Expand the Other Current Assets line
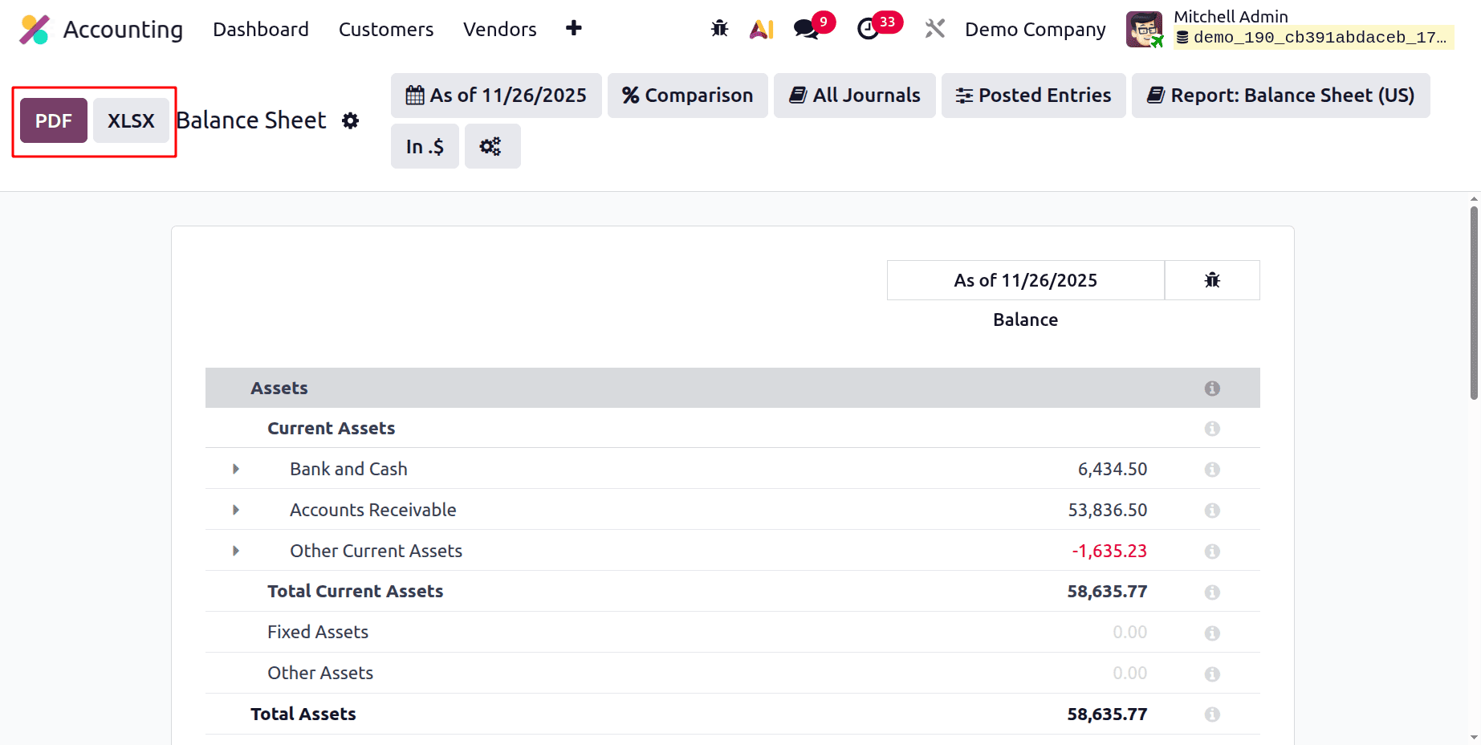The image size is (1481, 745). [x=235, y=551]
